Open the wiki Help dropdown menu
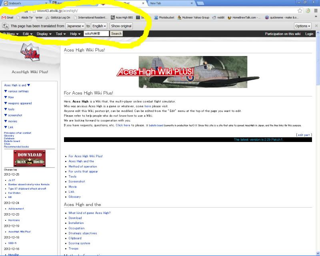320x256 pixels. coord(75,34)
